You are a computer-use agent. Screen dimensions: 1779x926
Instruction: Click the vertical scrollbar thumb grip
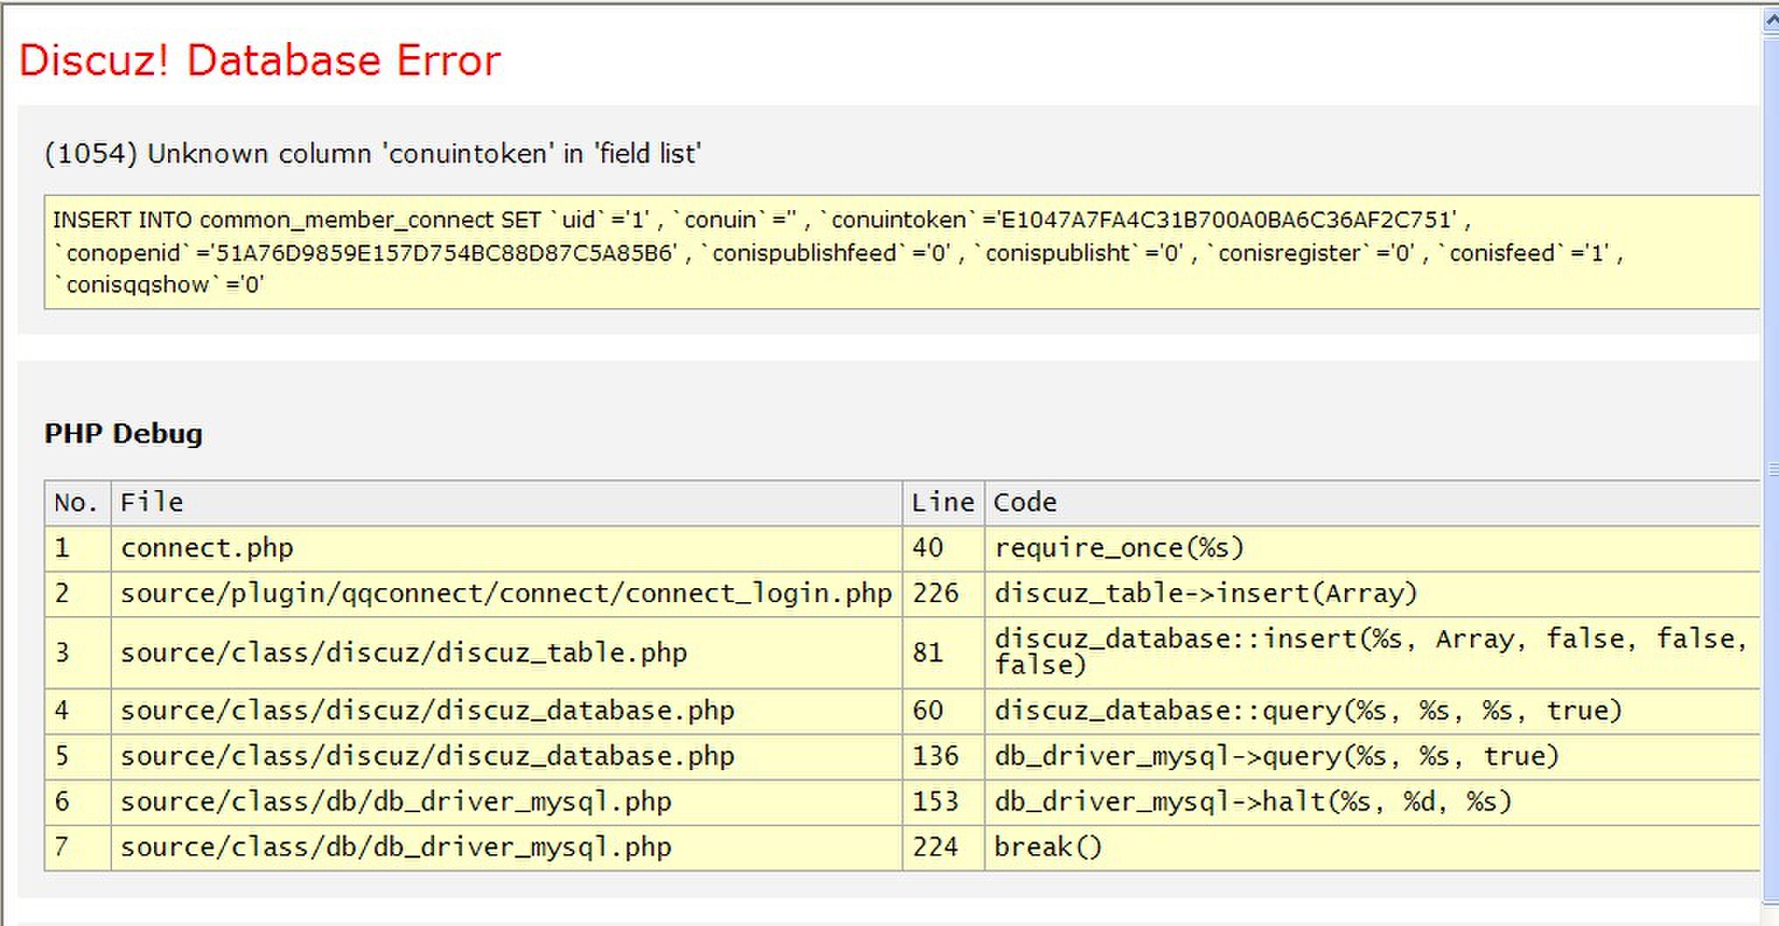[1772, 470]
